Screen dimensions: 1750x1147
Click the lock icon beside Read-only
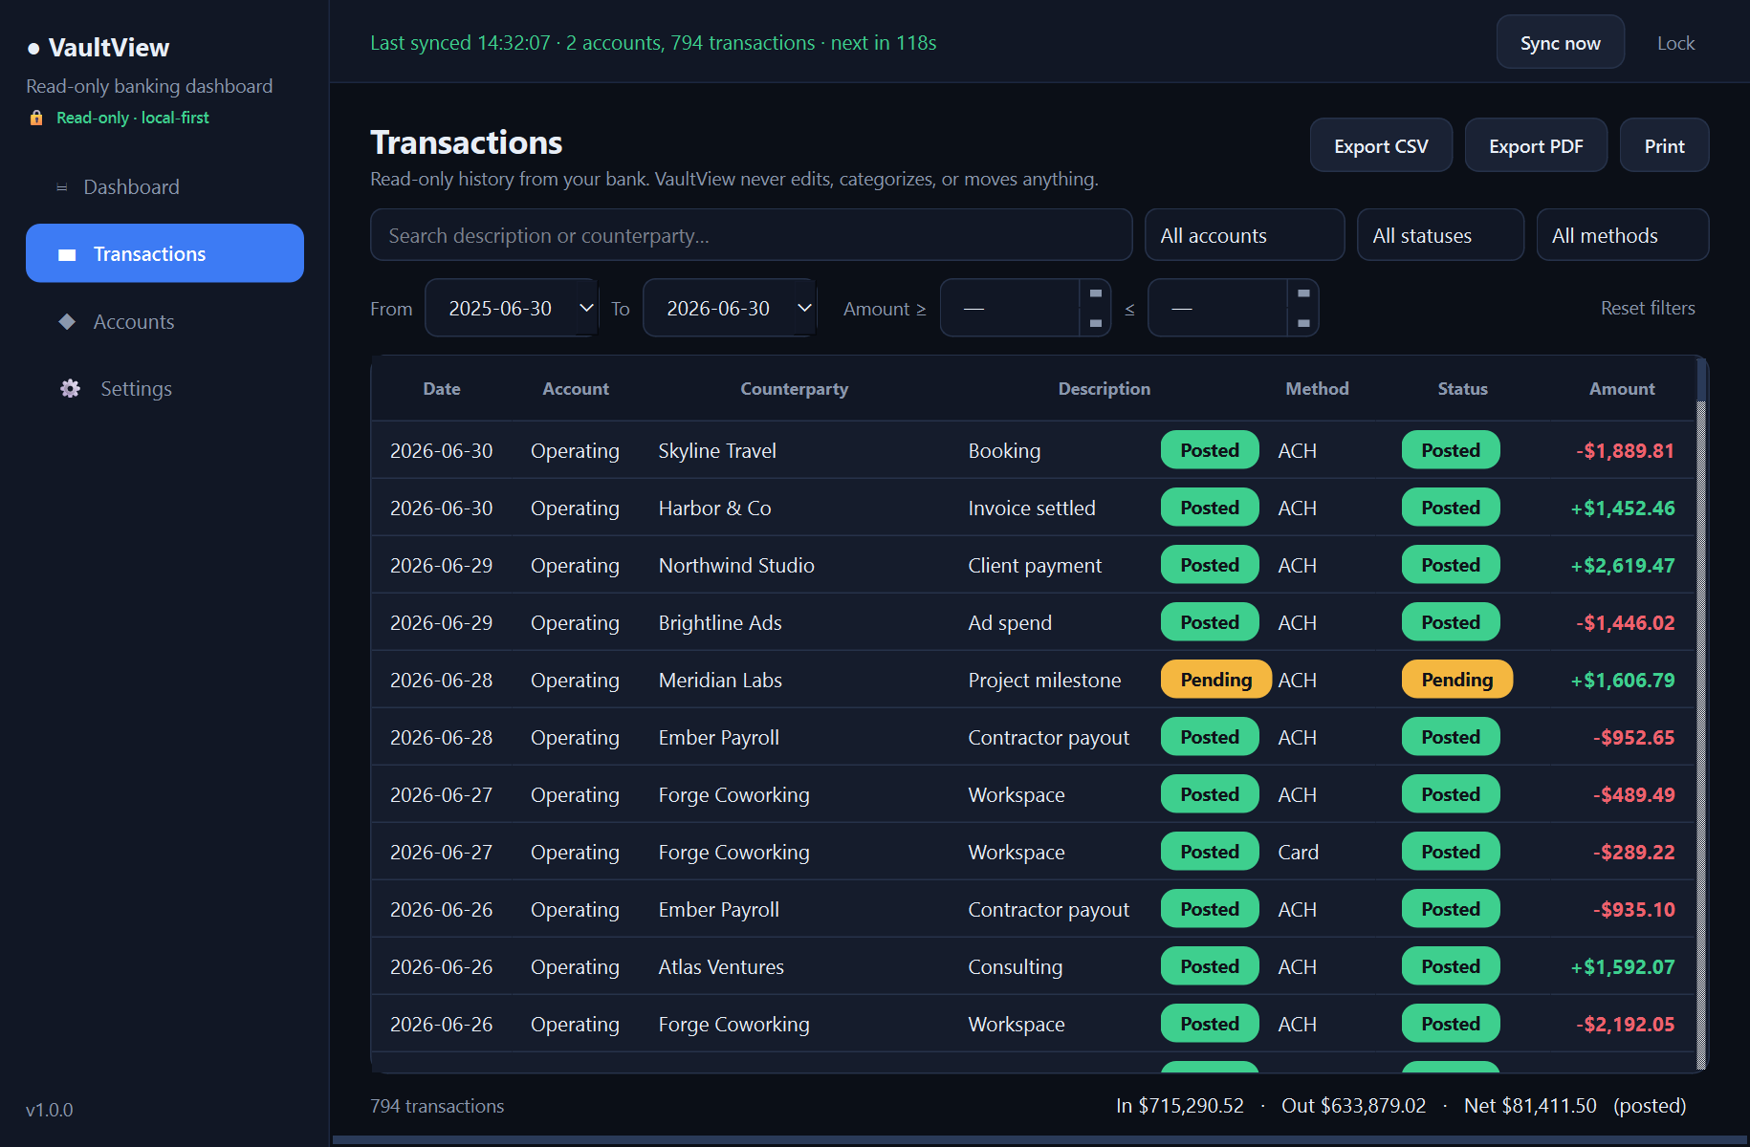coord(36,118)
